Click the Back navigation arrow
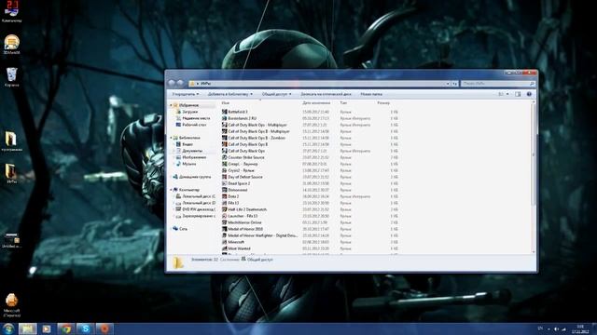The height and width of the screenshot is (335, 597). point(172,83)
